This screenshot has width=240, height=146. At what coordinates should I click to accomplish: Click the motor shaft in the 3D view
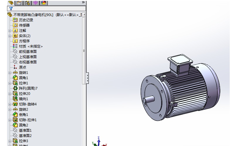point(149,100)
